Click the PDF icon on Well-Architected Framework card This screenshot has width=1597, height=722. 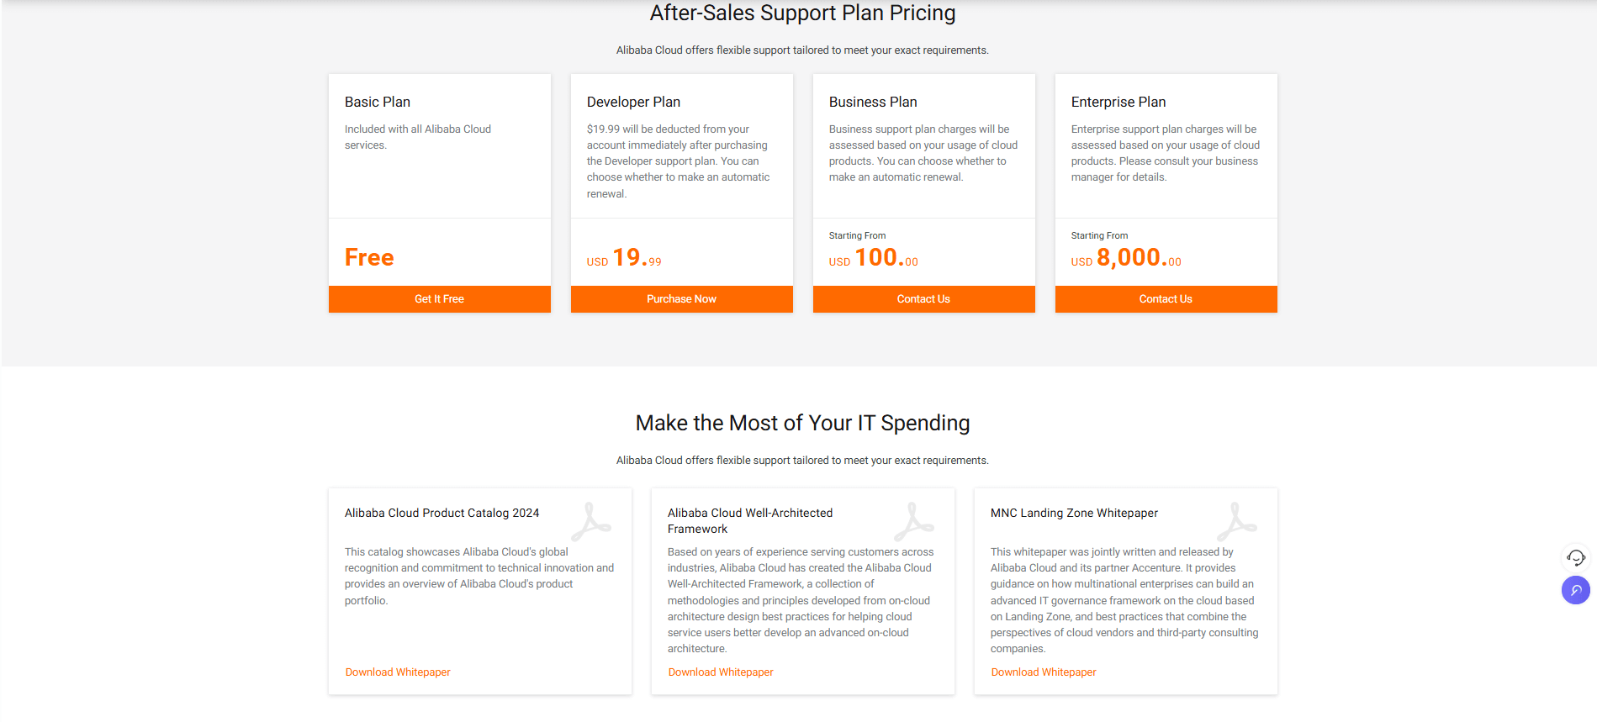(914, 522)
